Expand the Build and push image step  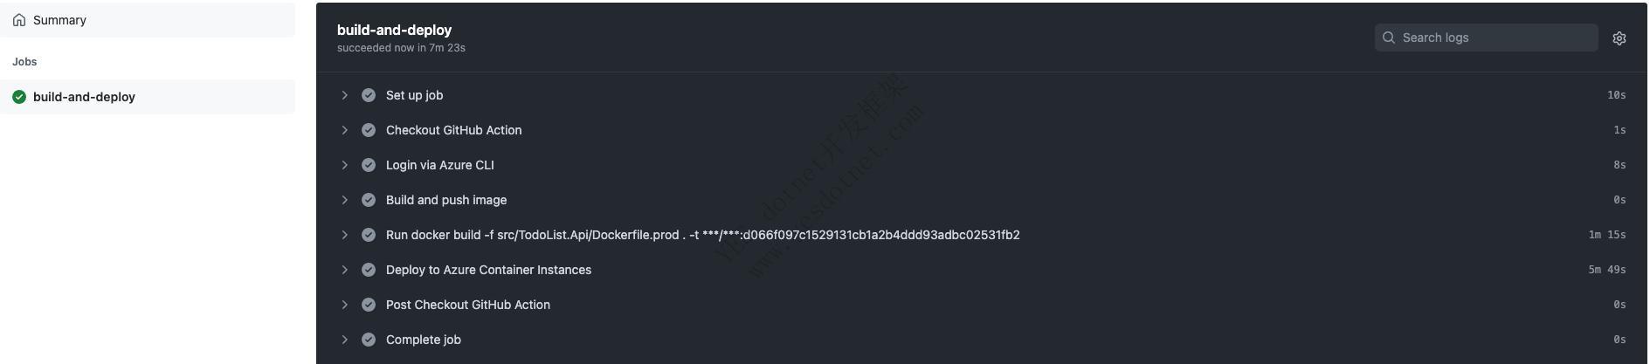(x=344, y=200)
